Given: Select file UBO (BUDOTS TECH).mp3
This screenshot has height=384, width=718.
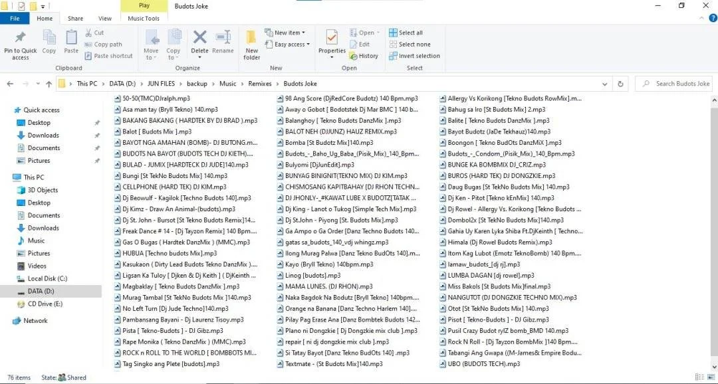Looking at the screenshot, I should [480, 364].
